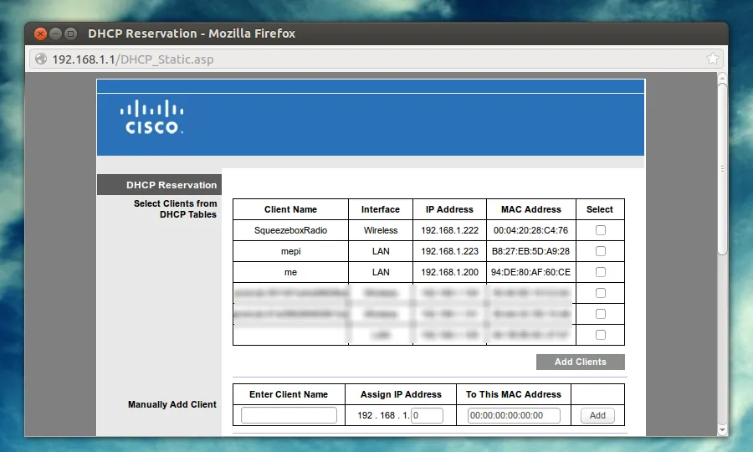This screenshot has width=753, height=452.
Task: Minimize the DHCP Reservation Firefox window
Action: [56, 33]
